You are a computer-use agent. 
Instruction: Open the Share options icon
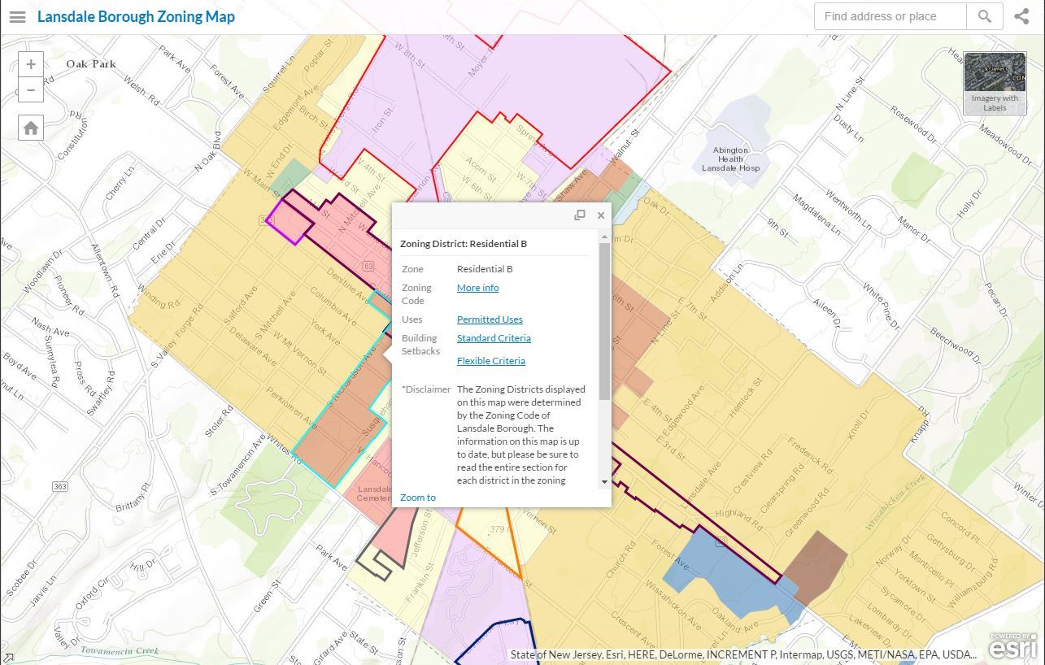[1022, 15]
